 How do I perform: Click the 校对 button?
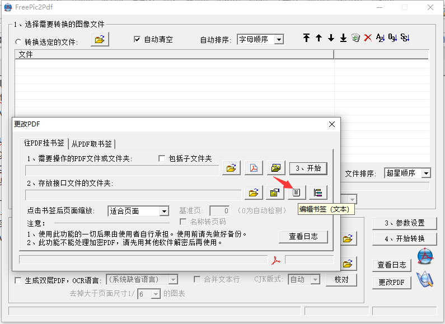click(x=341, y=280)
